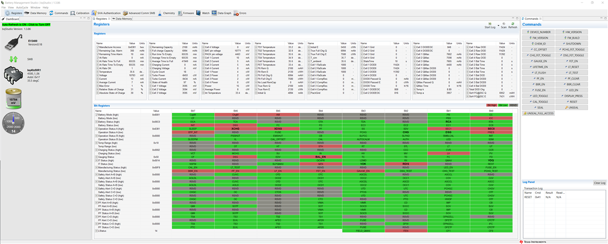Open the Calibration tool
The height and width of the screenshot is (244, 608).
click(81, 13)
